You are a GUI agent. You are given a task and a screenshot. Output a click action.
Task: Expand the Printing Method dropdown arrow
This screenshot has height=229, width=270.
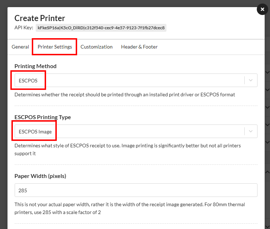point(251,80)
